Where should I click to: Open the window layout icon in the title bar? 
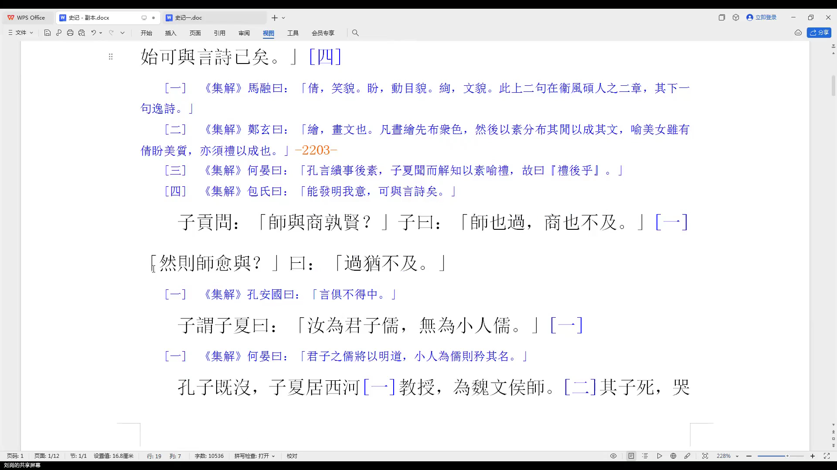722,17
